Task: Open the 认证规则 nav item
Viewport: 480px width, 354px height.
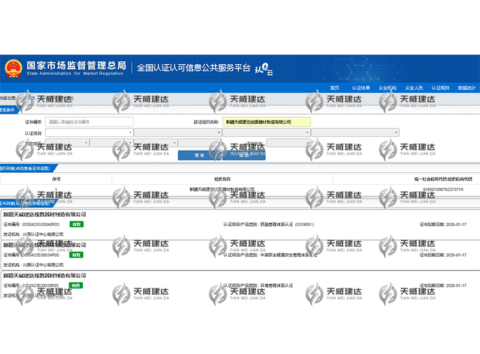Action: 440,88
